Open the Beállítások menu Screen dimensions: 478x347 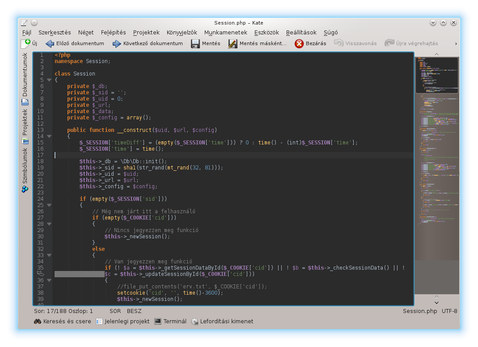coord(301,32)
